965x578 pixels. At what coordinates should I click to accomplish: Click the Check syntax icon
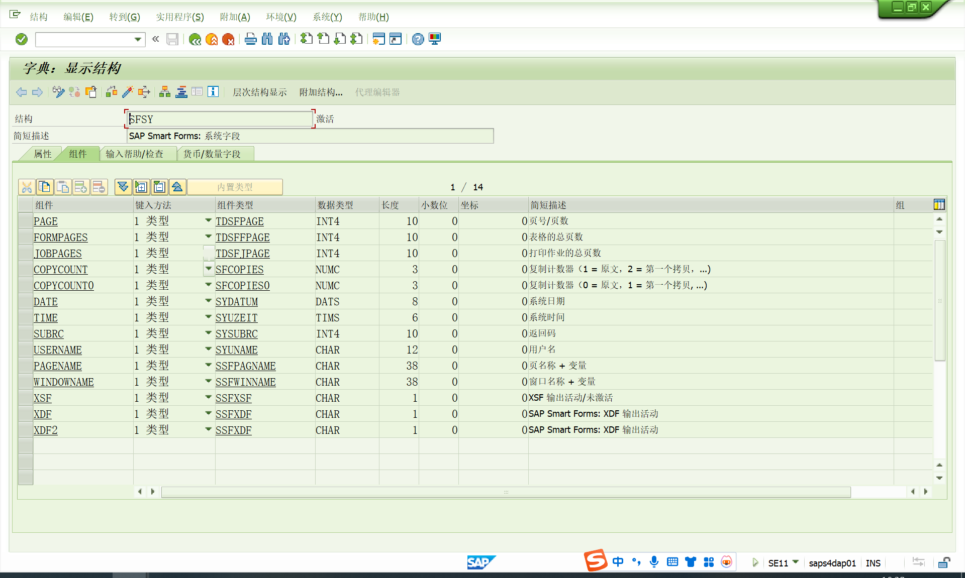112,92
